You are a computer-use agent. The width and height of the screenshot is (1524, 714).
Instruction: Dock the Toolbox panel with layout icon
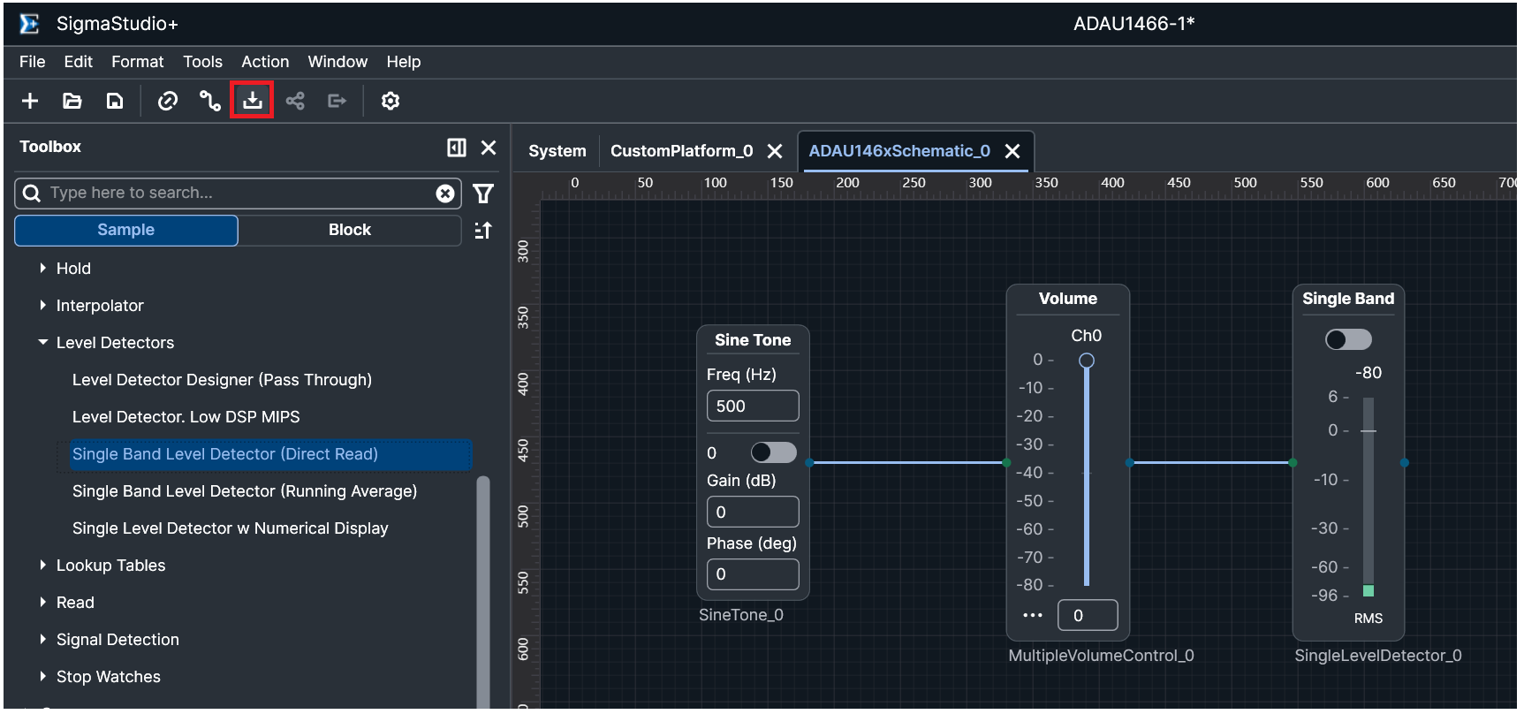(457, 148)
